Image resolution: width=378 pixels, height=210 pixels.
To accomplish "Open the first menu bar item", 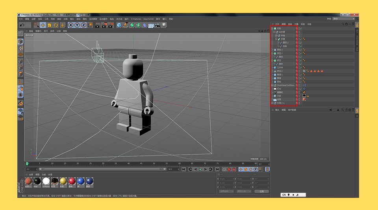I will click(x=21, y=19).
